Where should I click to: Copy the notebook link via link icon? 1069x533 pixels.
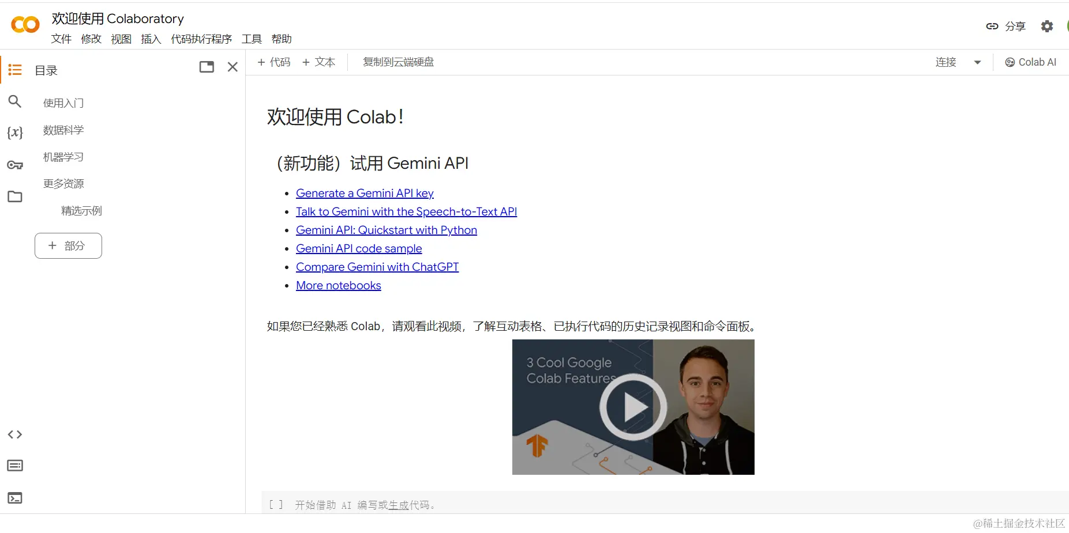(x=992, y=26)
